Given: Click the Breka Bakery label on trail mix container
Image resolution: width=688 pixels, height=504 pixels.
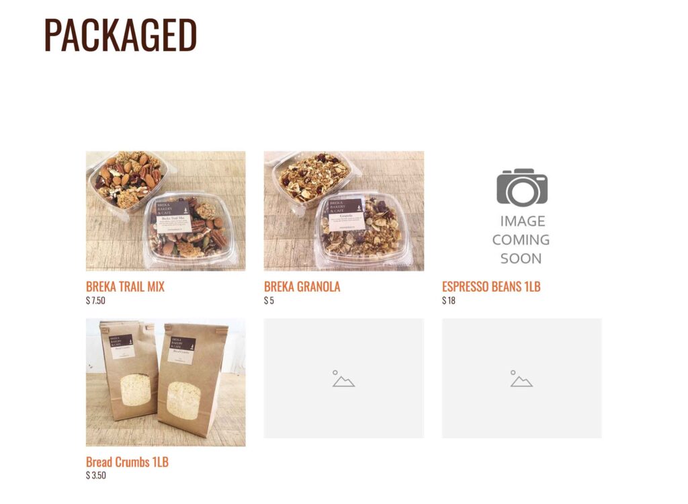Looking at the screenshot, I should click(x=173, y=216).
